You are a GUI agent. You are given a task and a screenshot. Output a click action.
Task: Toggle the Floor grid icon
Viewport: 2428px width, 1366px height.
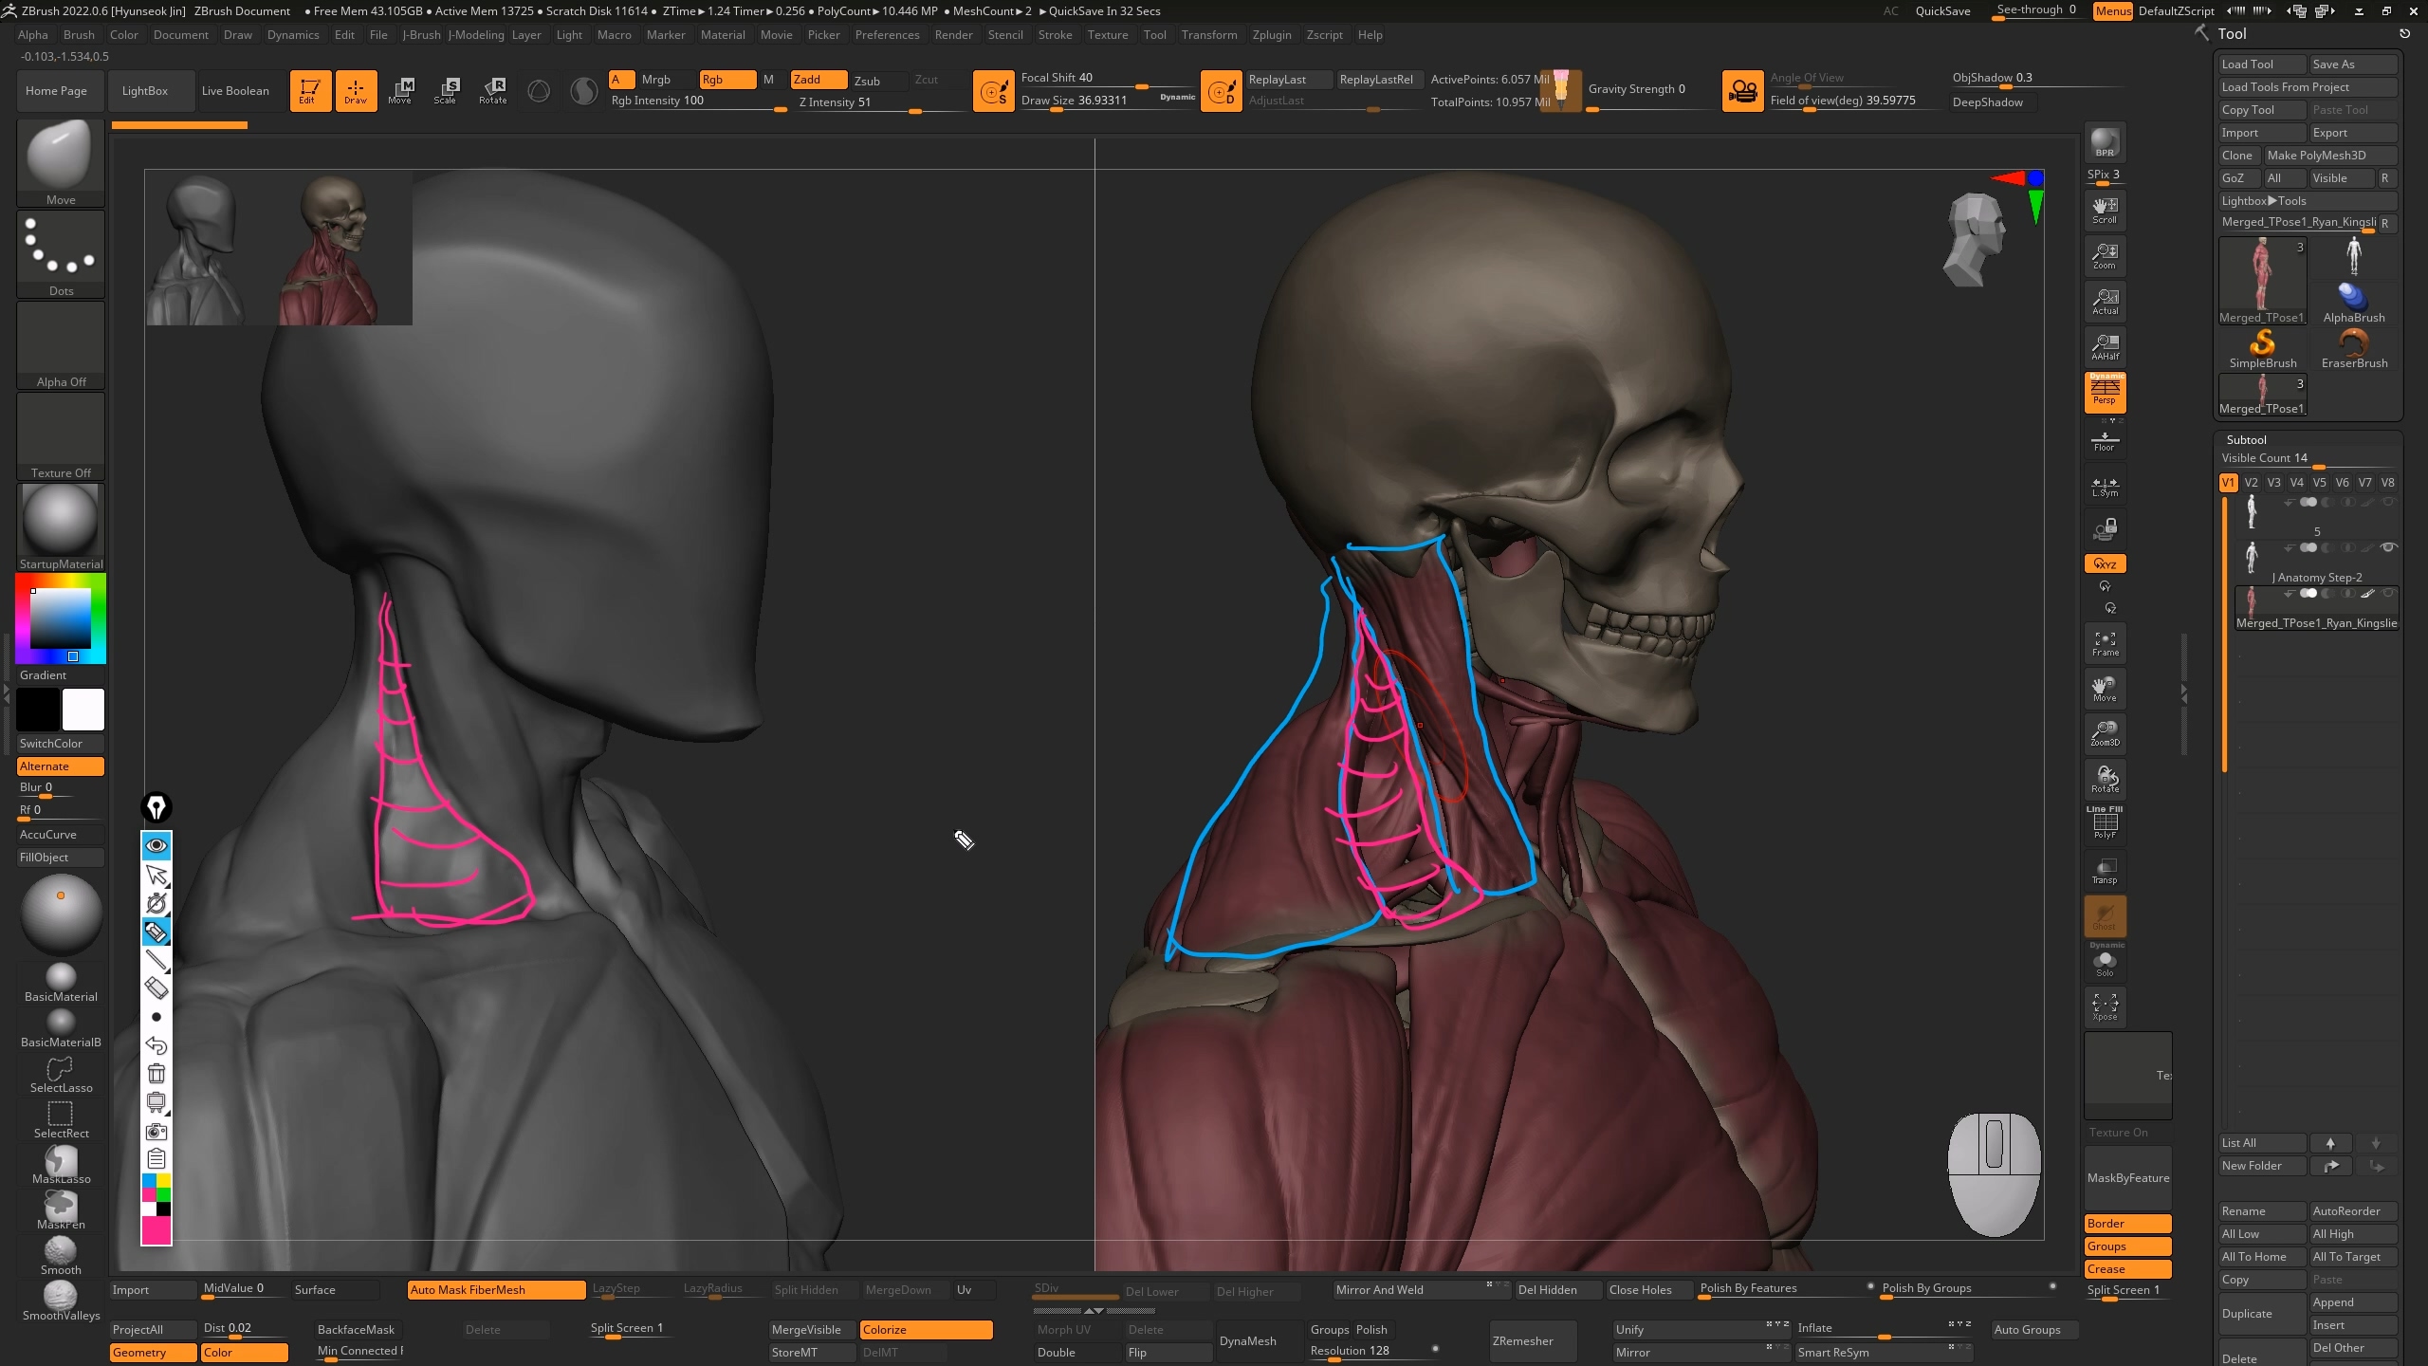[x=2105, y=440]
